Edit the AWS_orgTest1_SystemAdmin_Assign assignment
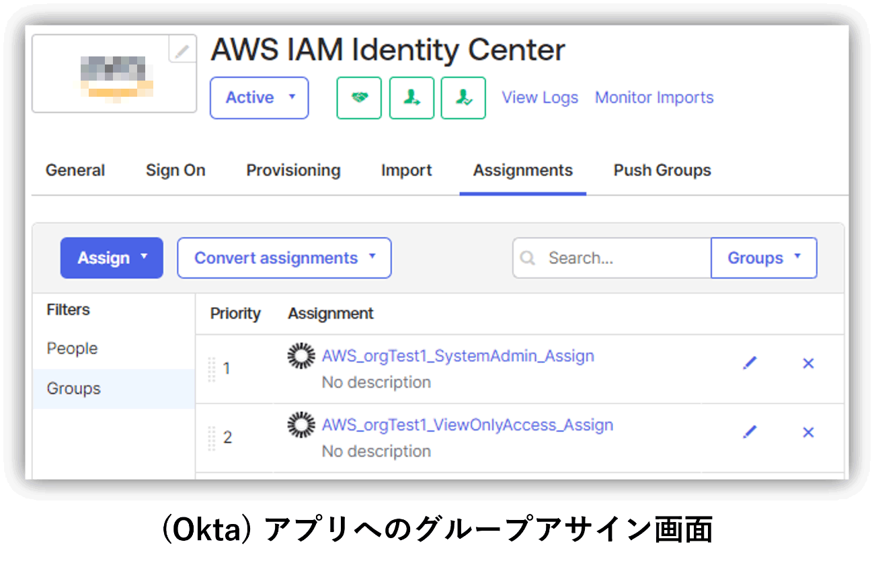This screenshot has width=874, height=567. pos(750,363)
